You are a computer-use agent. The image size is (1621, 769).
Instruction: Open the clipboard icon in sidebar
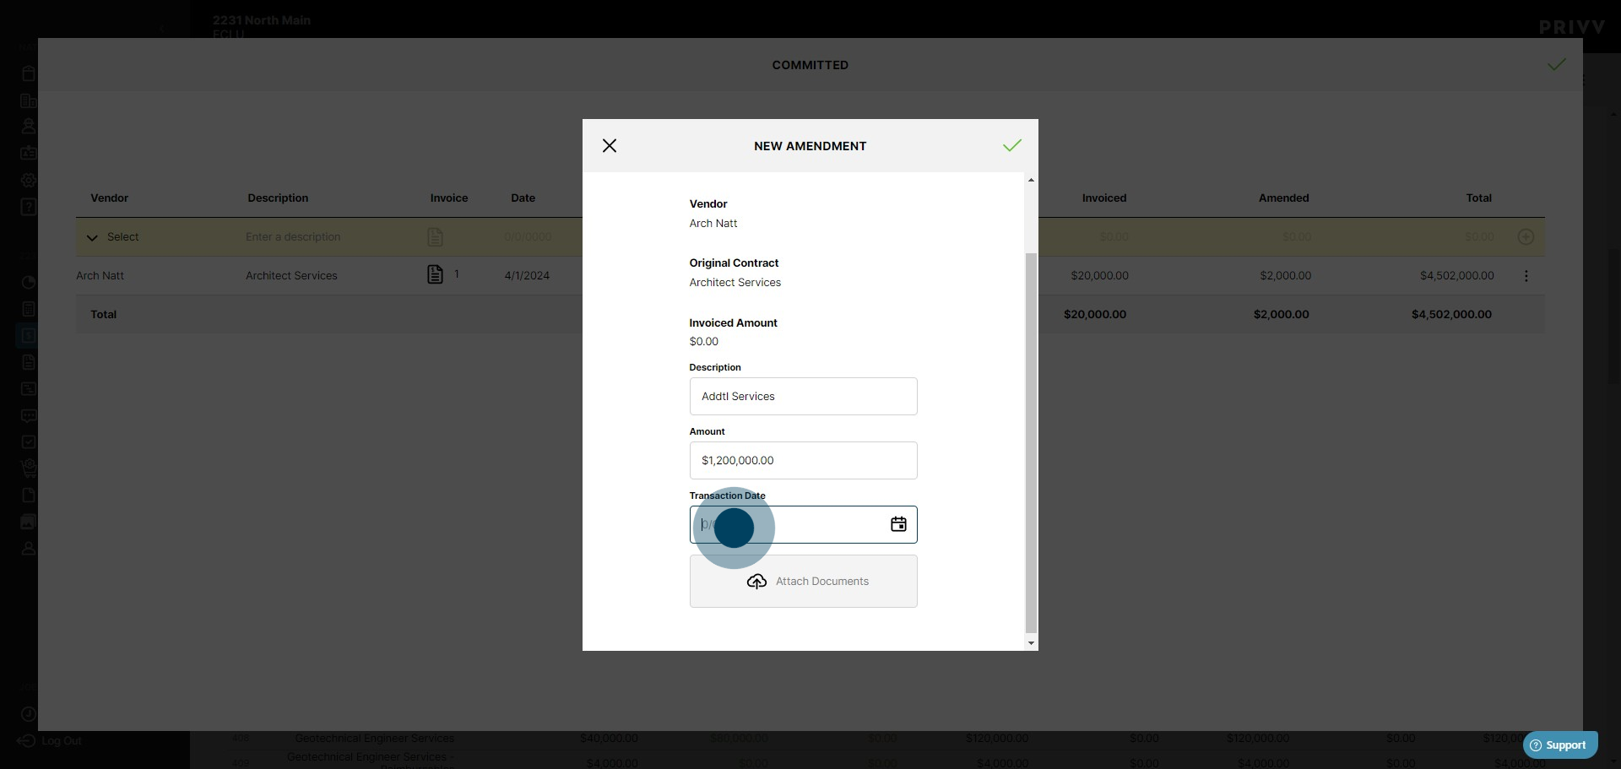click(28, 73)
